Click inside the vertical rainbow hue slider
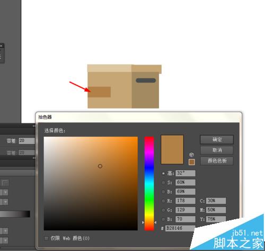This screenshot has height=251, width=265. coord(149,183)
